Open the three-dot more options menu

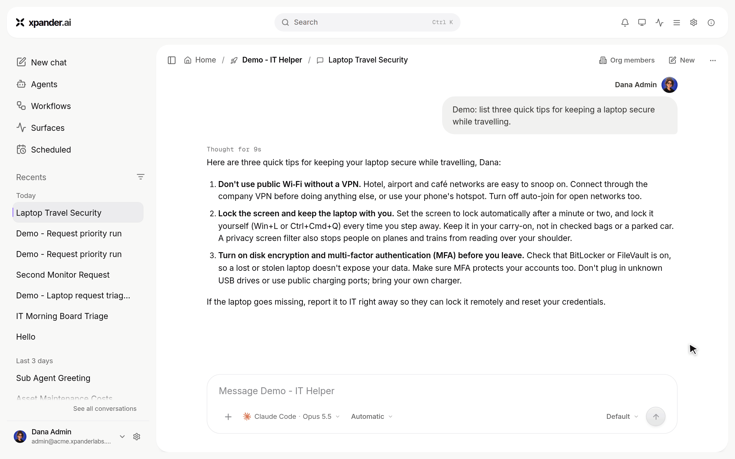click(713, 61)
